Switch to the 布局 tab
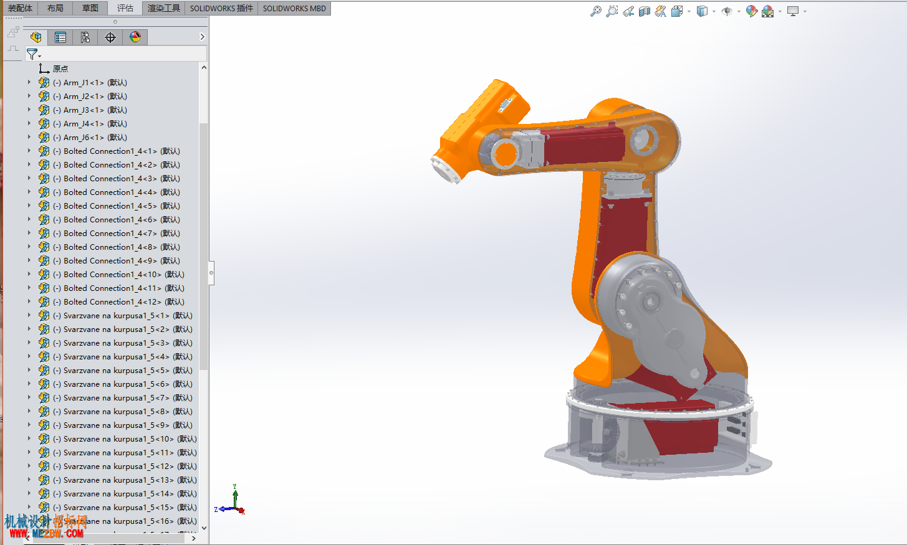 click(x=55, y=8)
